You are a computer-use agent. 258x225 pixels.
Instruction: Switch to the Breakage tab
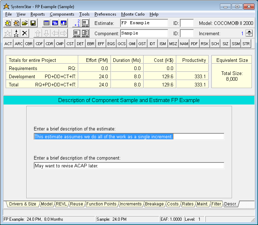point(154,204)
